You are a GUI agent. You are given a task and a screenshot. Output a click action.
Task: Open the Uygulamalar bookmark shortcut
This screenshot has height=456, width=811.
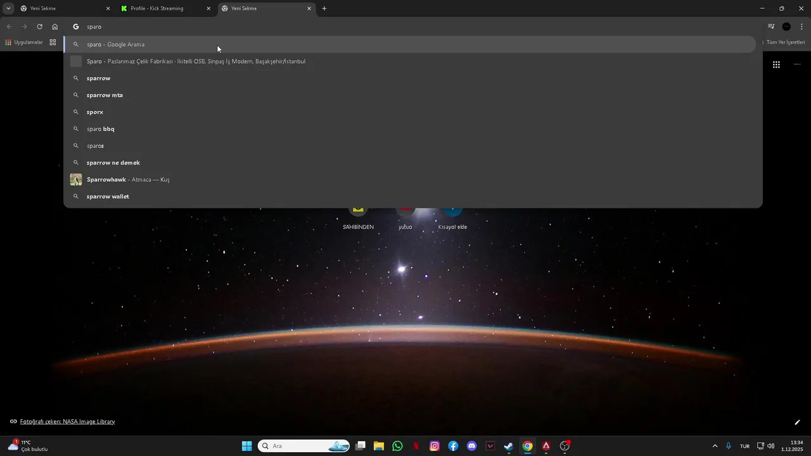click(x=24, y=42)
